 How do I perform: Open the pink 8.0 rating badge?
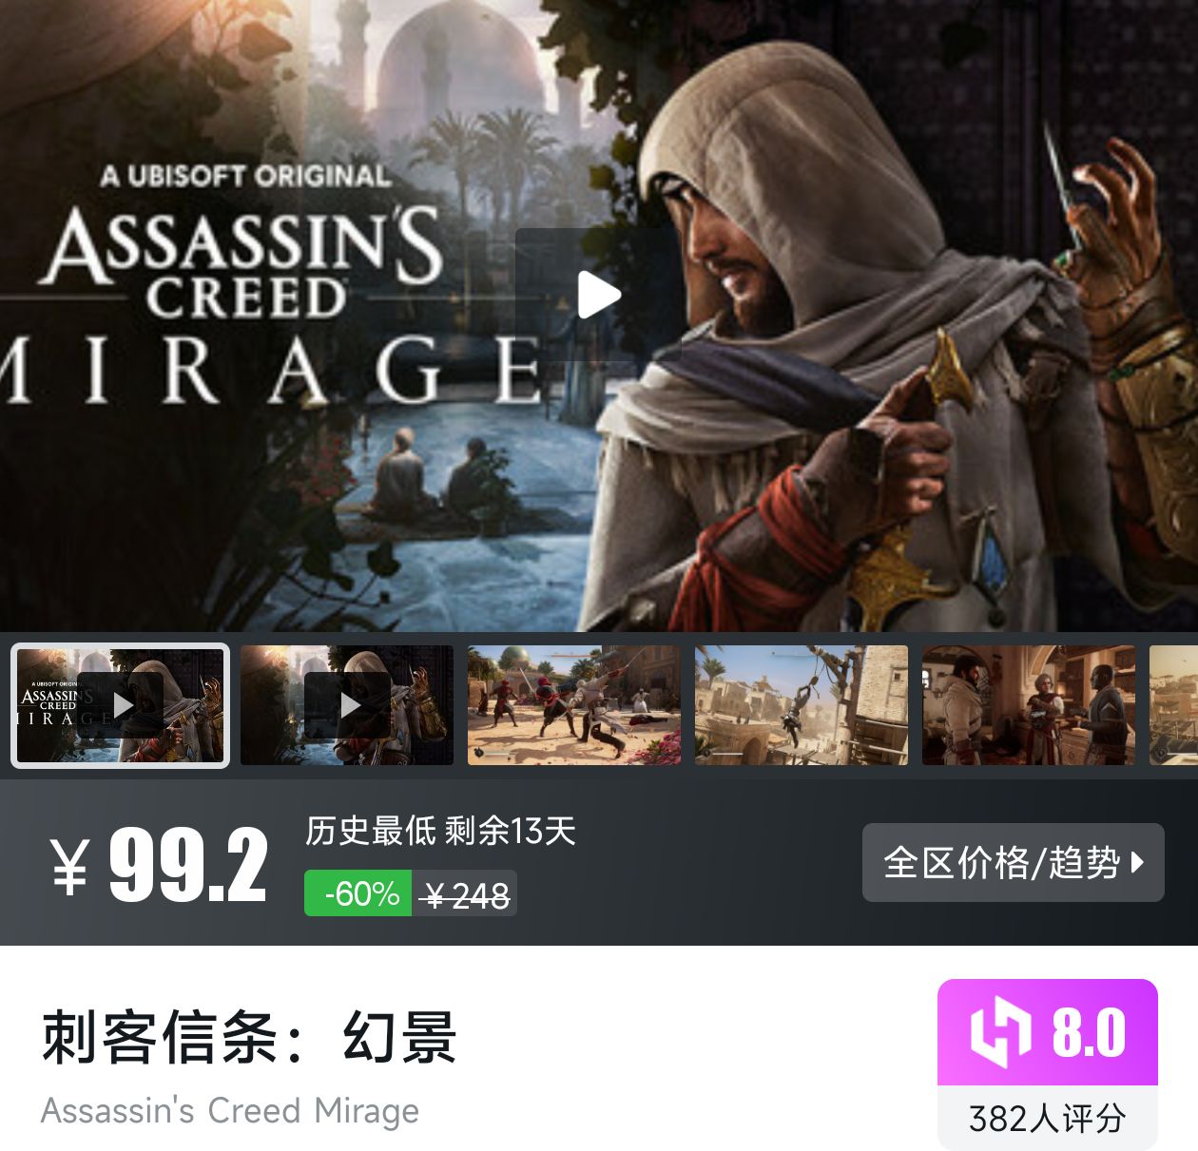coord(1048,1032)
